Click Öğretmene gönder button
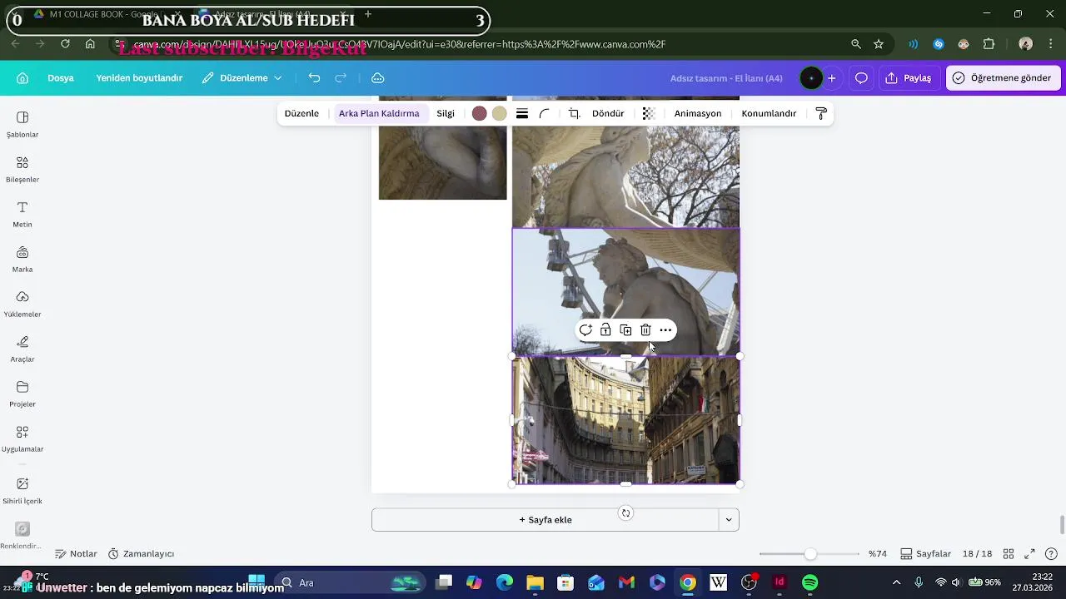 click(x=1003, y=78)
